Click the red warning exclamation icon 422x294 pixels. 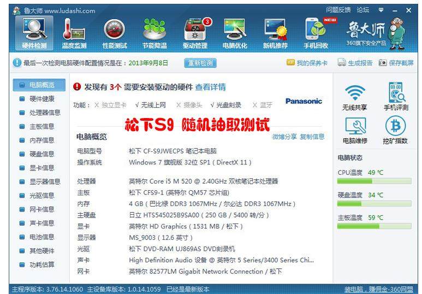[77, 86]
